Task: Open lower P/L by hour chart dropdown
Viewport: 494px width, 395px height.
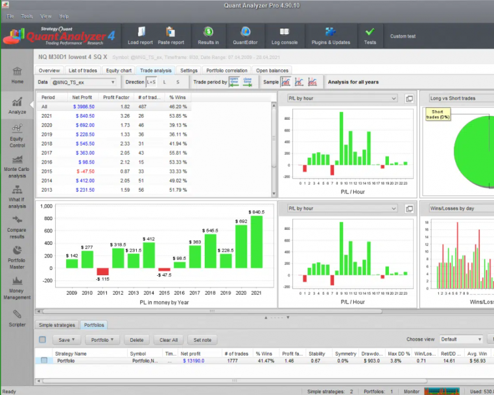Action: (x=342, y=209)
